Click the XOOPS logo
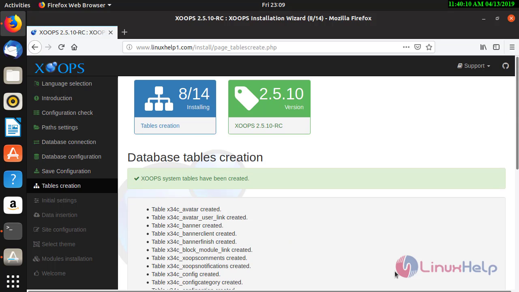519x292 pixels. [60, 68]
